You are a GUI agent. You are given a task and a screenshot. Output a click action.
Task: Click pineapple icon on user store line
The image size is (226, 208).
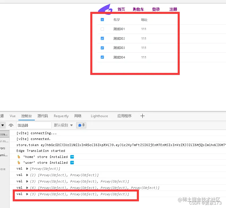pyautogui.click(x=19, y=163)
